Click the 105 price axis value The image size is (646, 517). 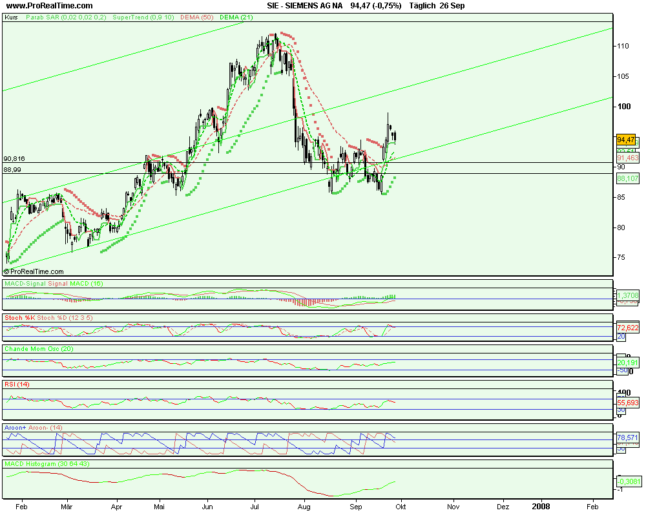tap(623, 76)
